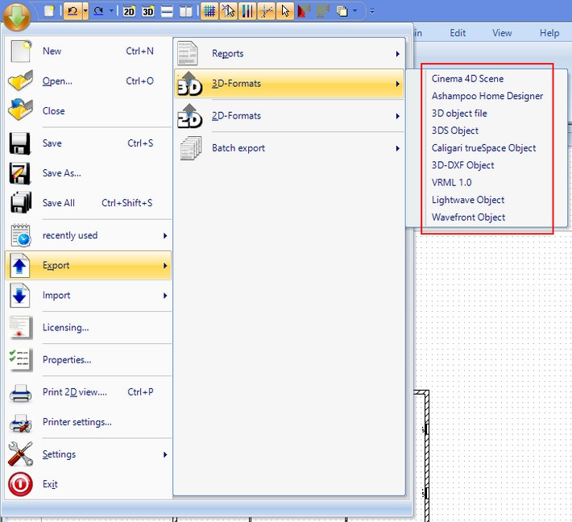Click the Settings wrench and screwdriver icon
This screenshot has height=522, width=572.
click(20, 454)
